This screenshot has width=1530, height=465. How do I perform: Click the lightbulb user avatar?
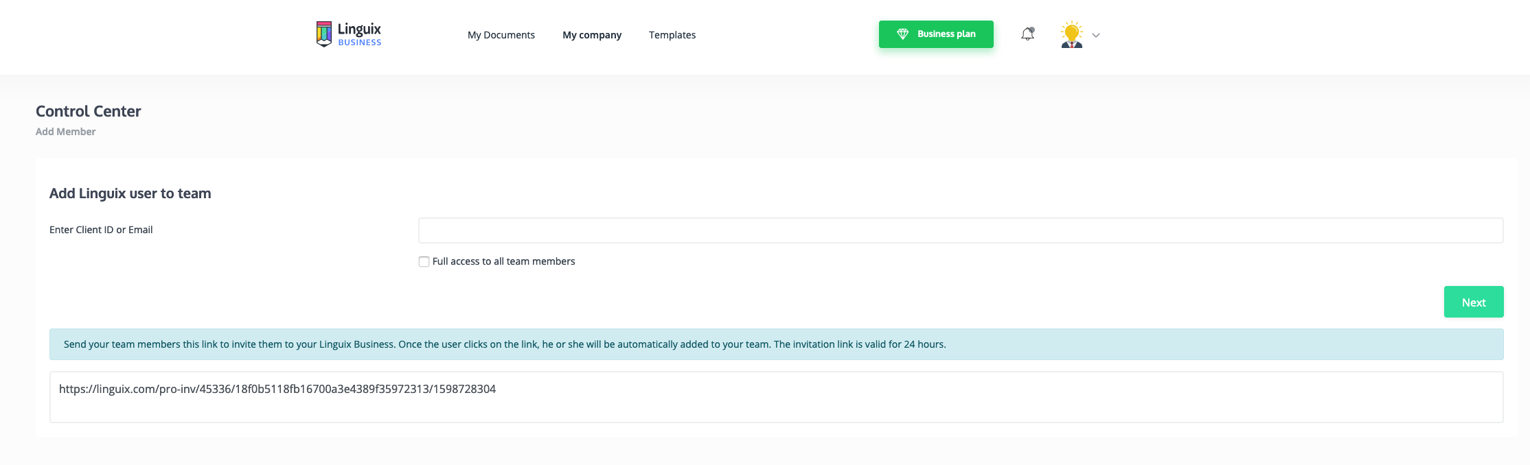[1071, 34]
